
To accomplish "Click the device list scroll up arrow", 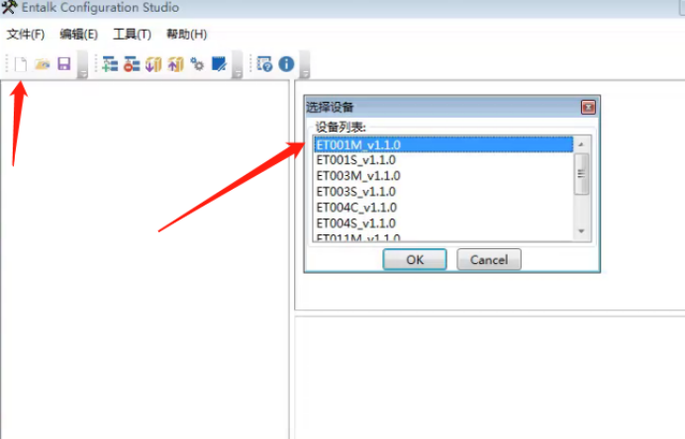I will coord(581,144).
